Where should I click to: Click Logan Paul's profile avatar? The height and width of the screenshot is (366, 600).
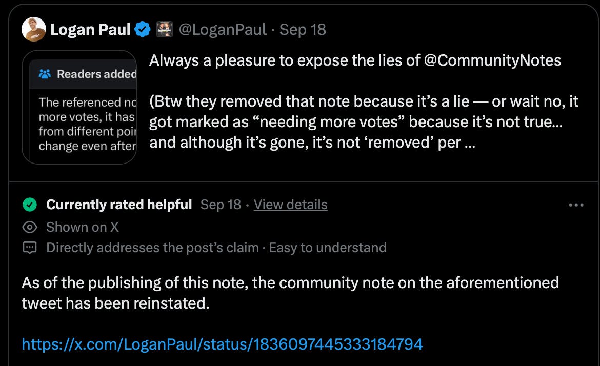(34, 29)
